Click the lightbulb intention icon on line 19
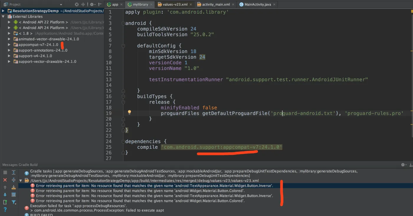The width and height of the screenshot is (413, 216). (129, 112)
